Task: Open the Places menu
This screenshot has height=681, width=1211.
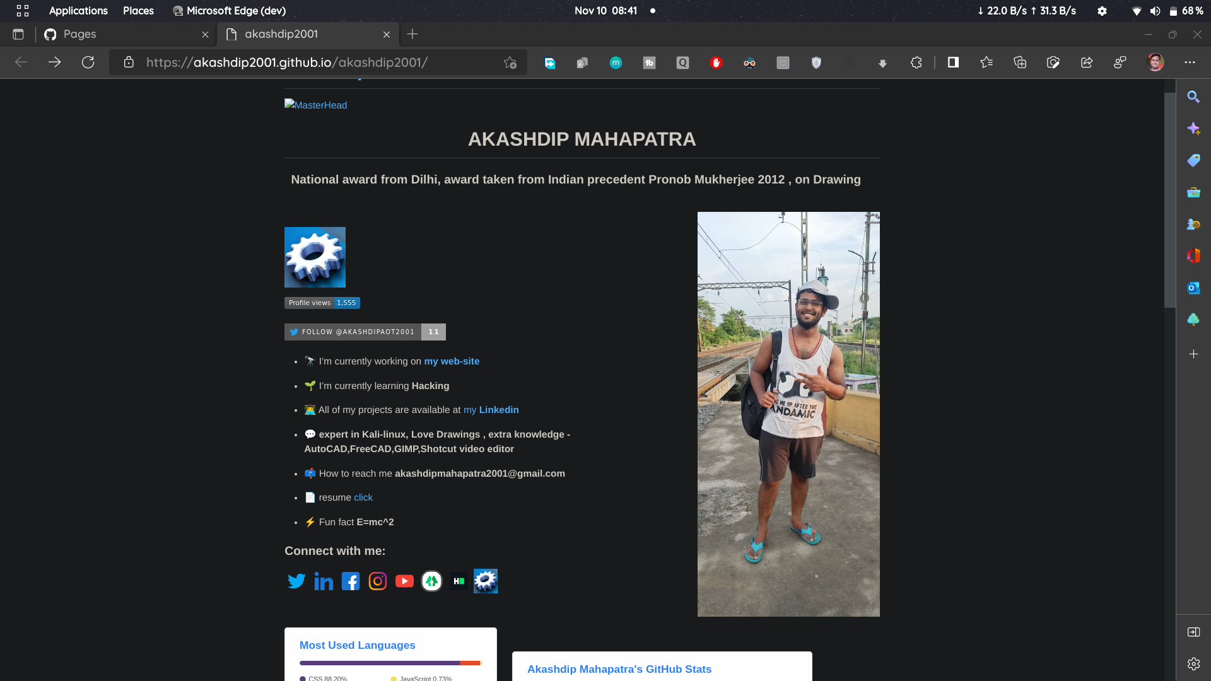Action: (x=138, y=11)
